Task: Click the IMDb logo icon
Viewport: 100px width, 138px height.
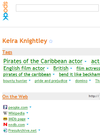Action: (x=5, y=119)
